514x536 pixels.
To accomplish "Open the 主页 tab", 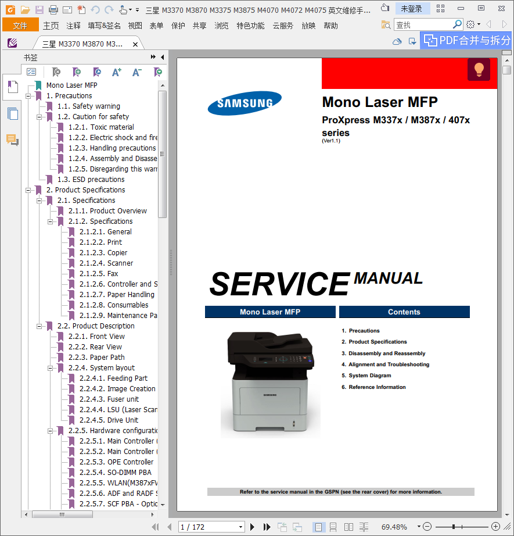I will point(51,26).
